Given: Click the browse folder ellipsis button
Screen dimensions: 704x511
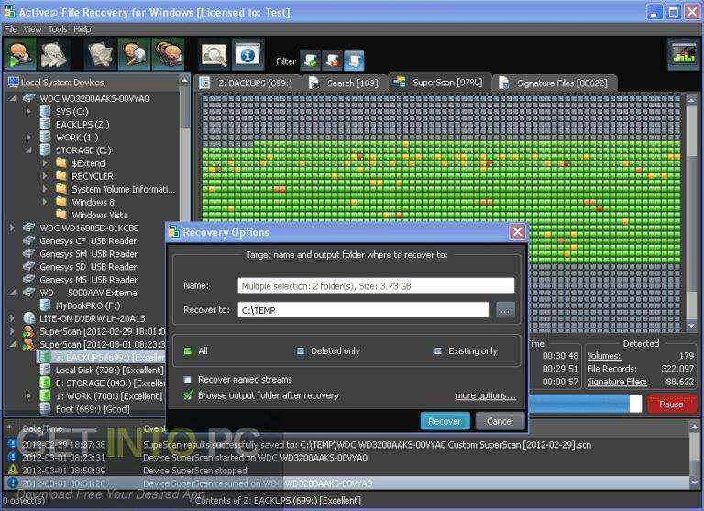Looking at the screenshot, I should [x=505, y=311].
